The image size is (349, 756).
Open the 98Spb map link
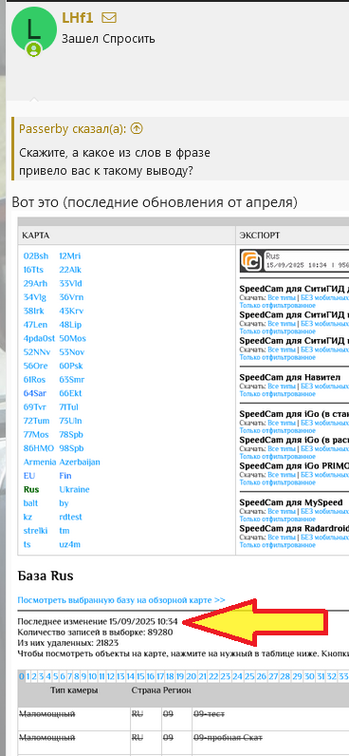tap(71, 448)
